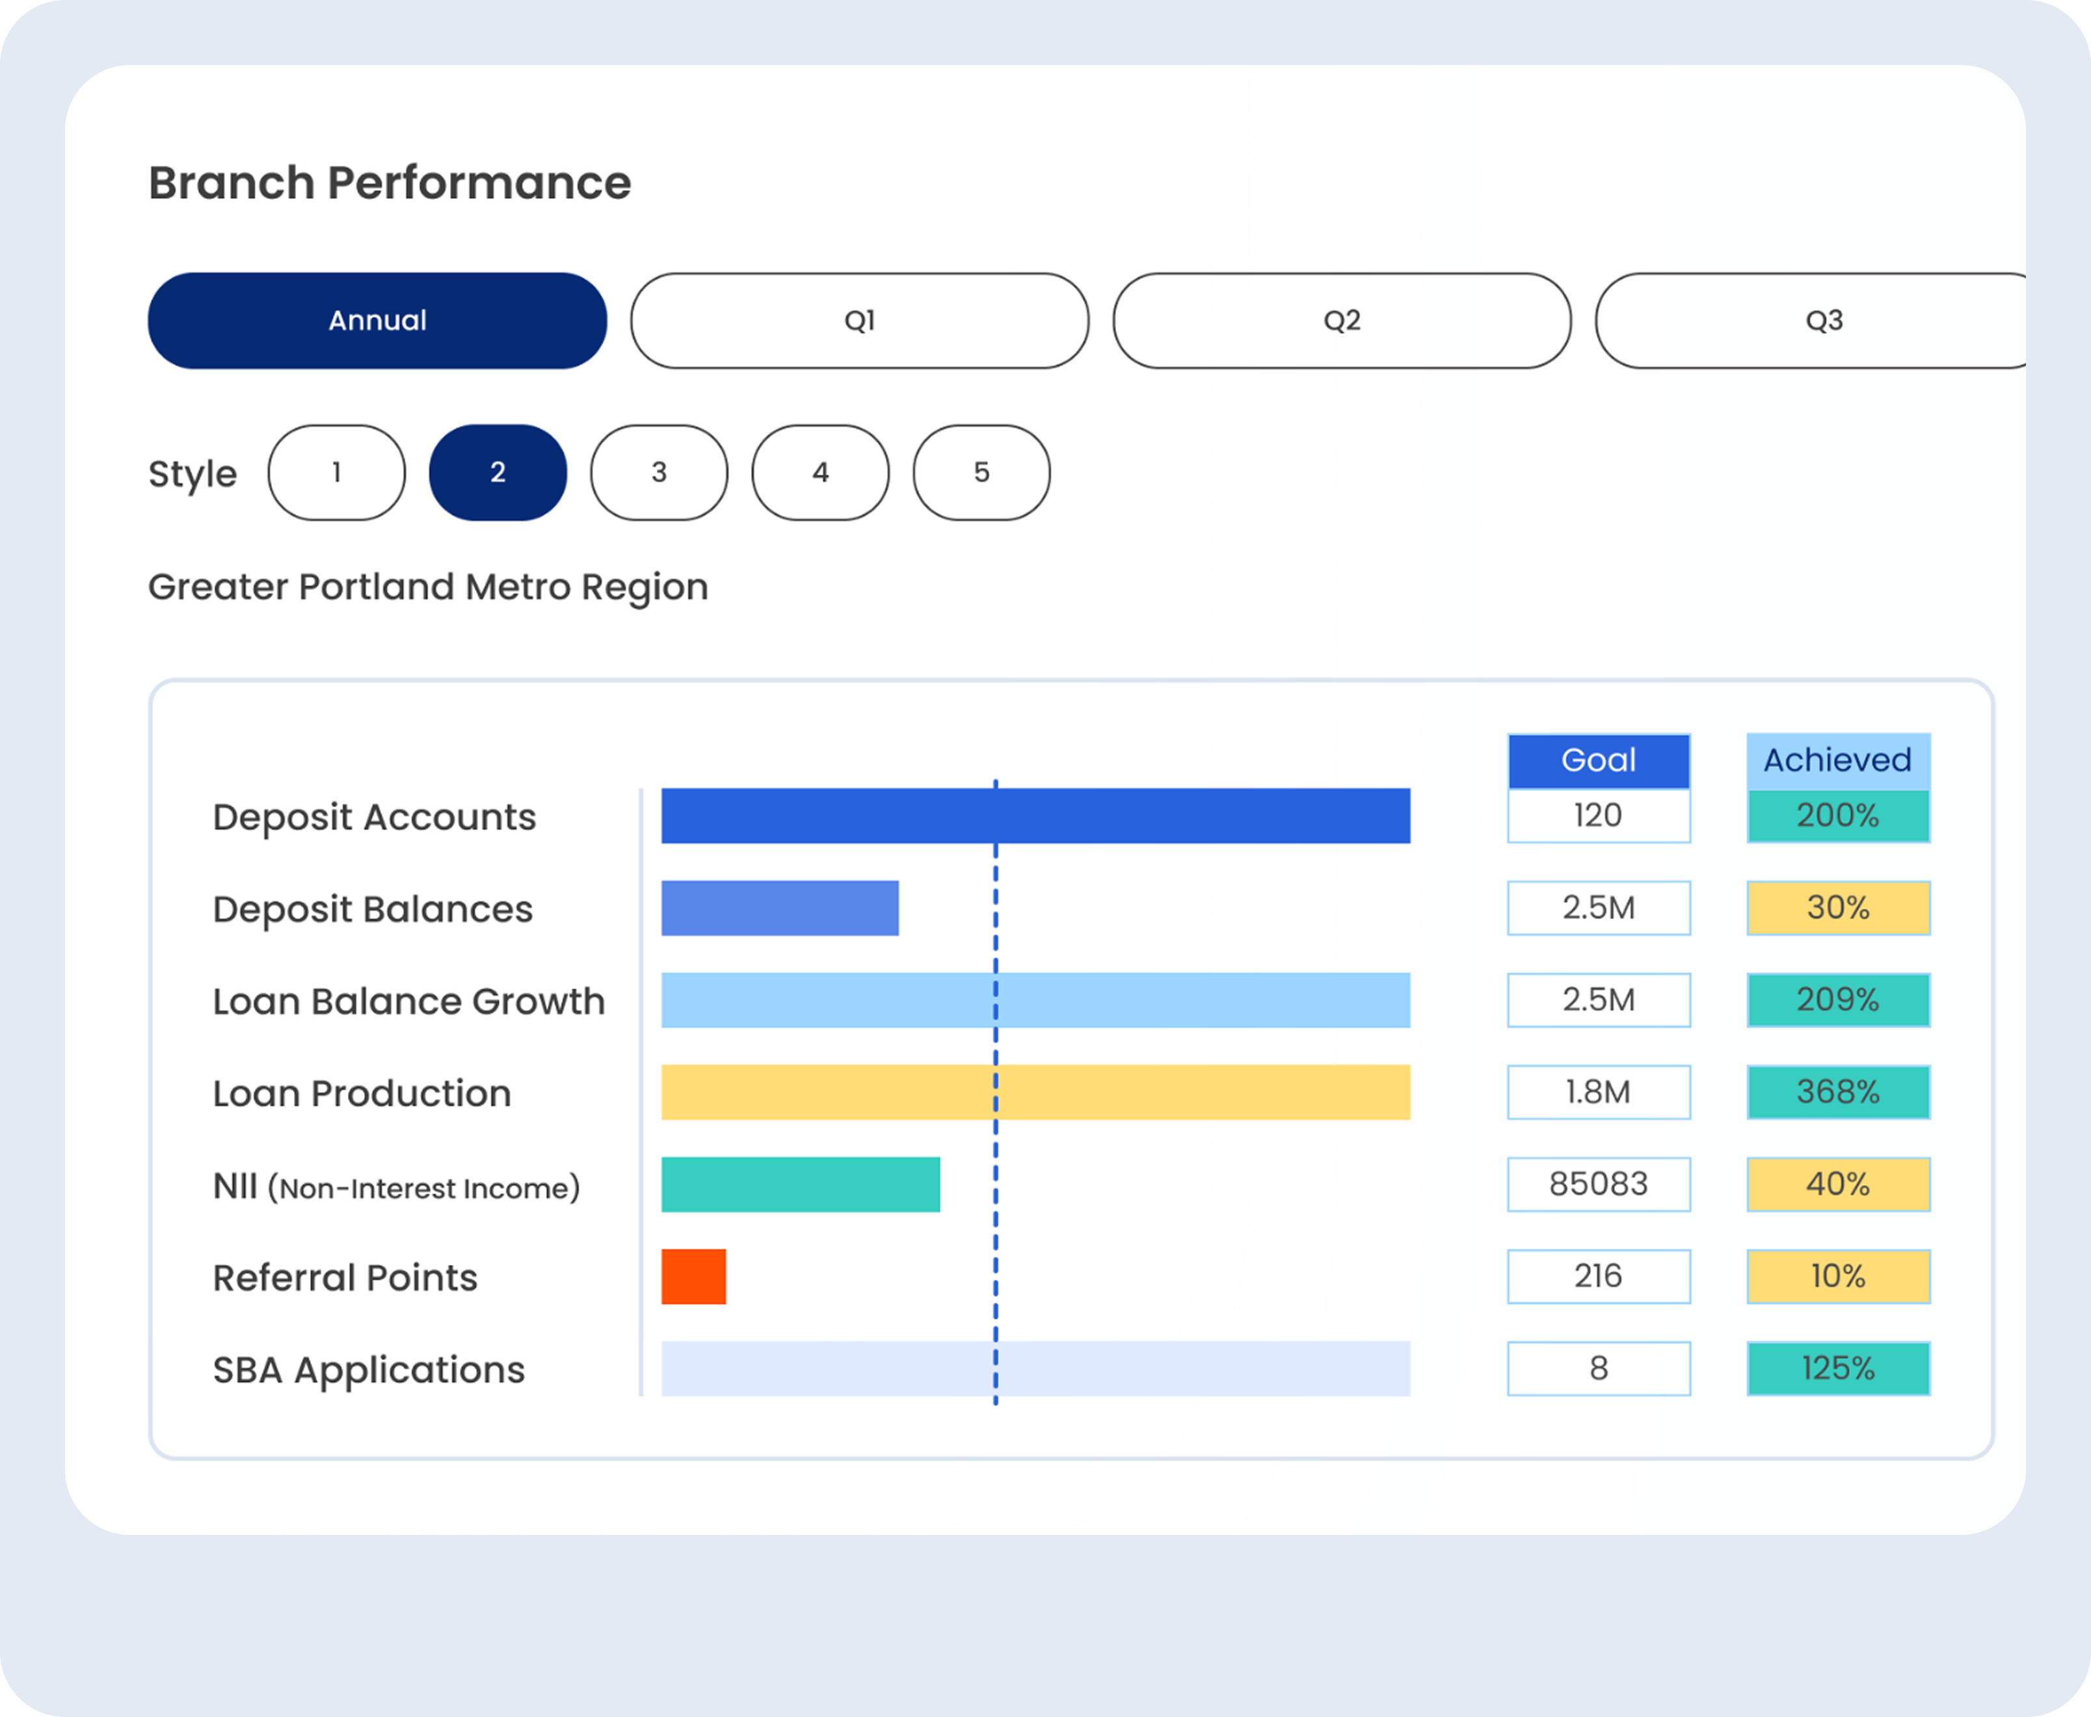This screenshot has width=2091, height=1717.
Task: Select the Annual performance view
Action: point(377,319)
